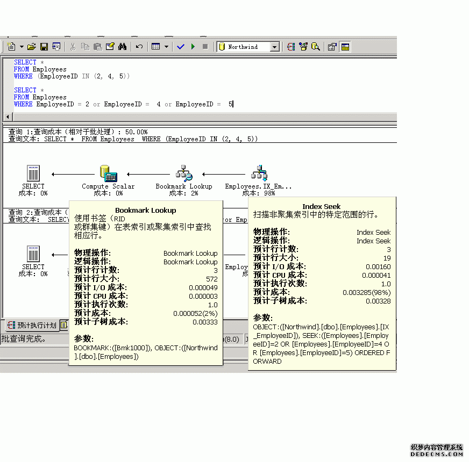The width and height of the screenshot is (469, 462).
Task: Save the query with the floppy disk icon
Action: (44, 47)
